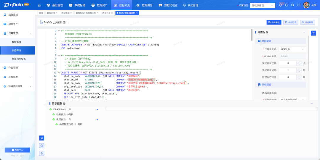Open the 系统管理 top menu

coord(191,5)
